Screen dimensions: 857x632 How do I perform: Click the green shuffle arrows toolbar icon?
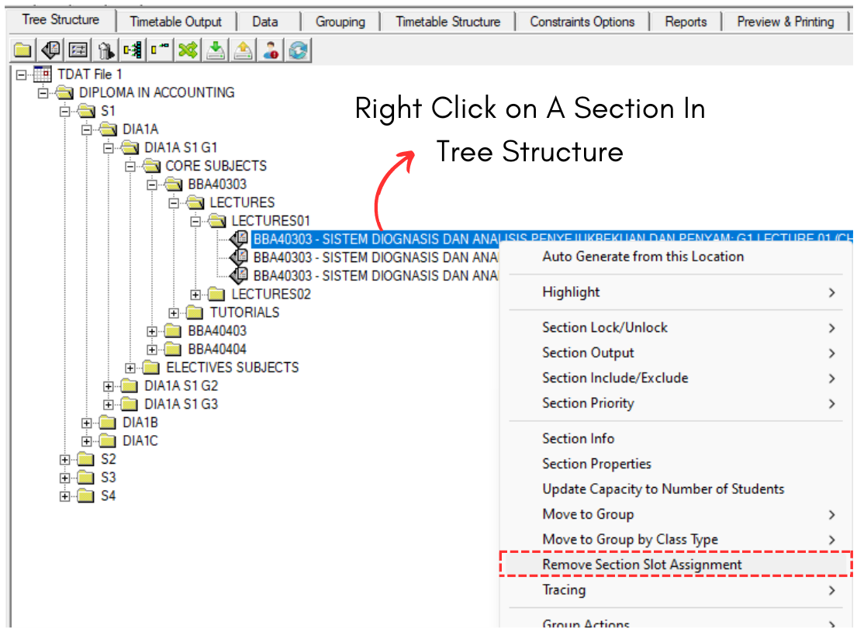point(188,51)
